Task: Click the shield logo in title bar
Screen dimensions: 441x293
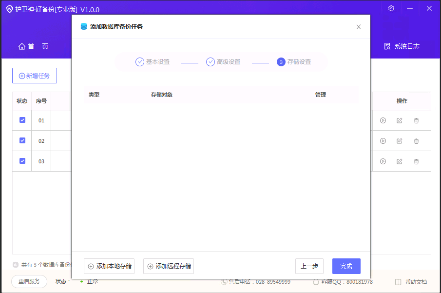Action: (10, 9)
